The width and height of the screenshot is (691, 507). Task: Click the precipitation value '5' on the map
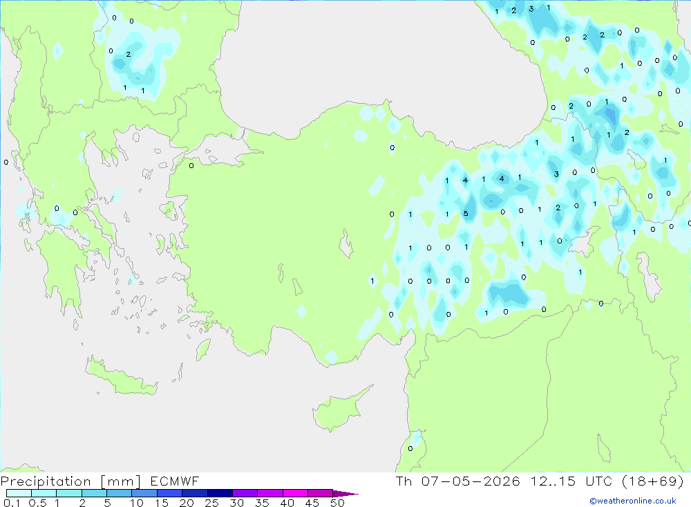pos(466,214)
